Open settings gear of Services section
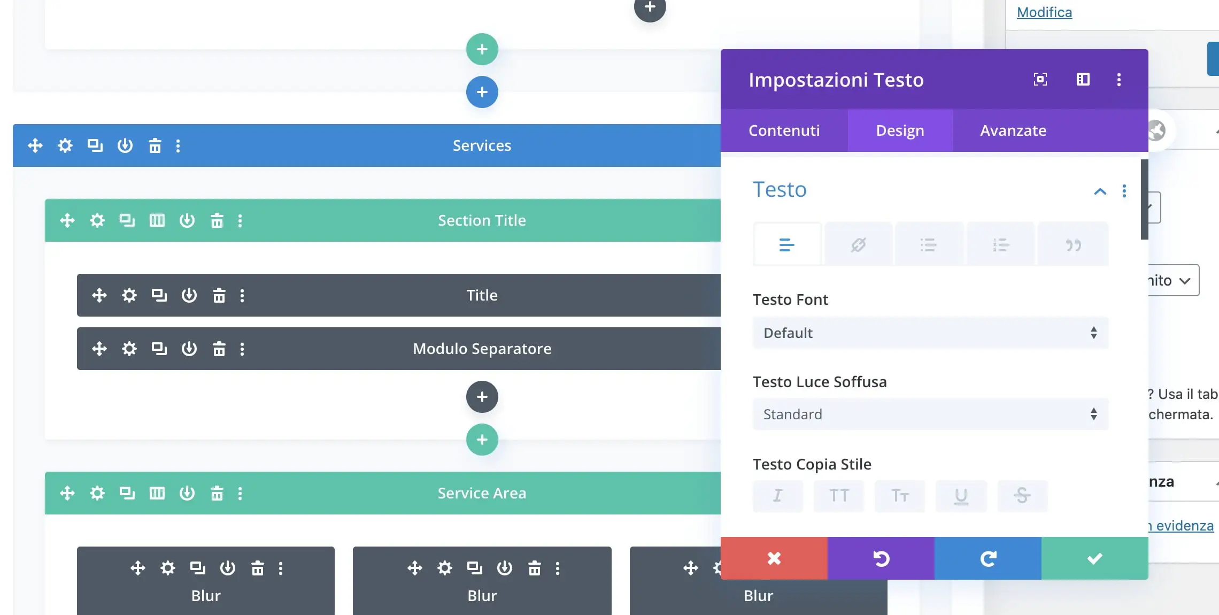1219x615 pixels. point(65,145)
